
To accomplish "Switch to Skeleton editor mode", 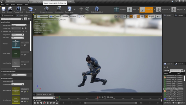I will point(120,10).
